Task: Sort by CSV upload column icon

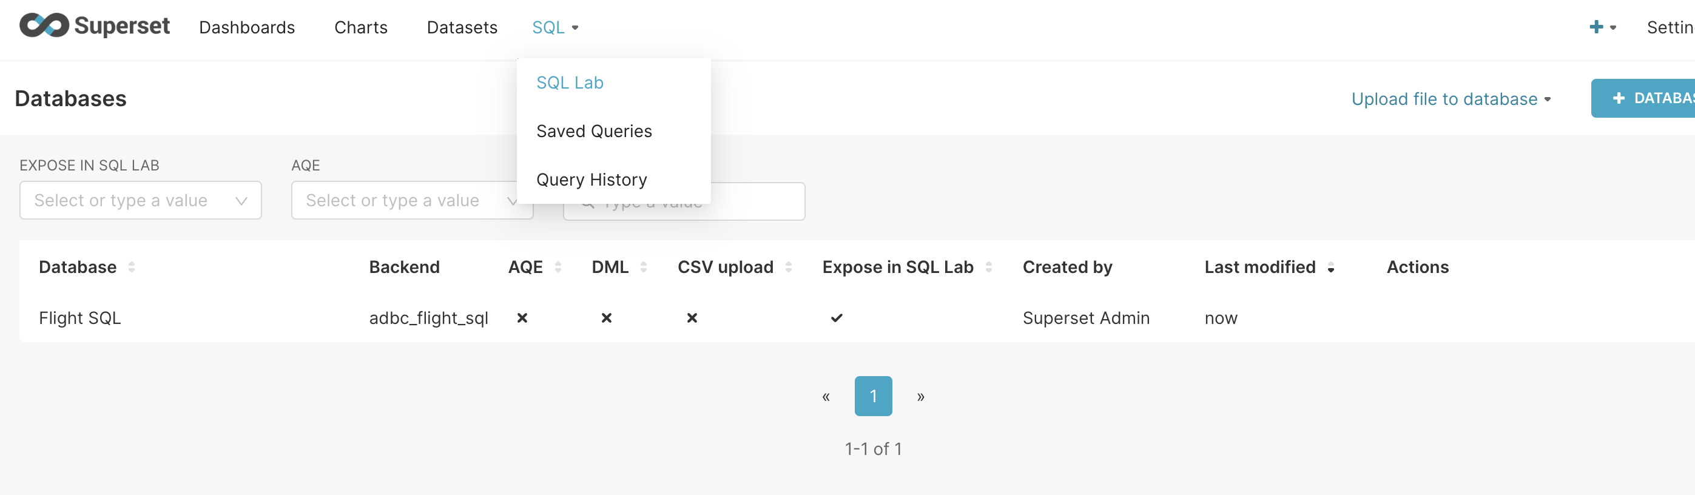Action: click(788, 268)
